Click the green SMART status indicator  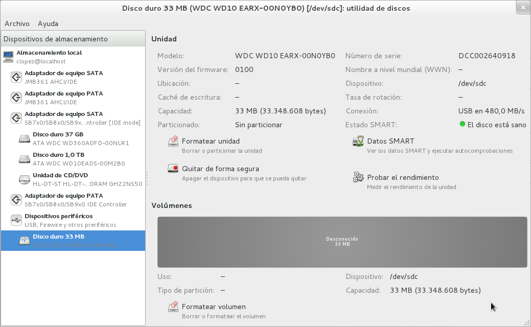click(462, 124)
